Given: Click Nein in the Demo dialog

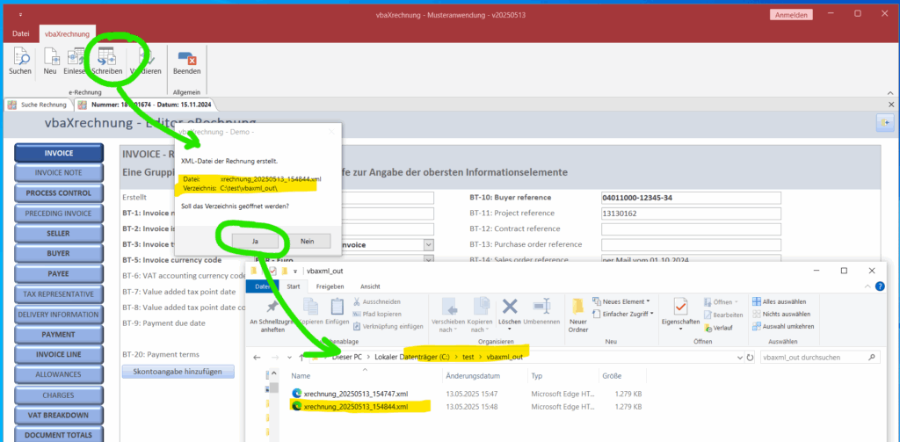Looking at the screenshot, I should tap(307, 242).
